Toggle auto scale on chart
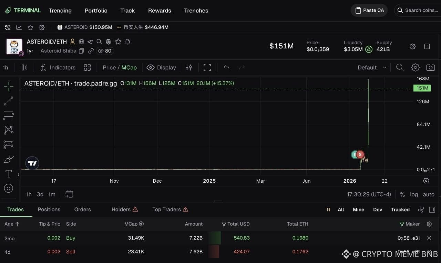Viewport: 441px width, 263px height. 429,194
